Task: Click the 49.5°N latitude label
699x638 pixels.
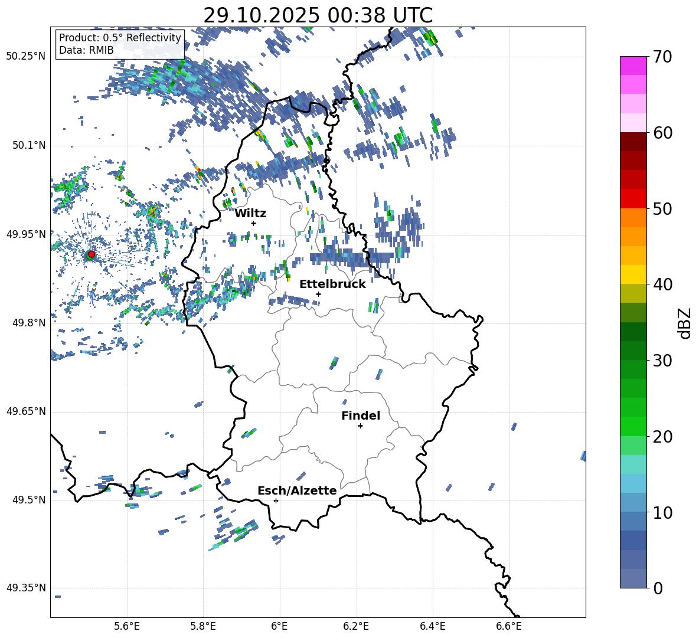Action: [30, 500]
